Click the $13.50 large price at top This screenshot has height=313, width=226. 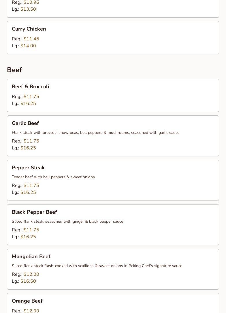coord(28,9)
